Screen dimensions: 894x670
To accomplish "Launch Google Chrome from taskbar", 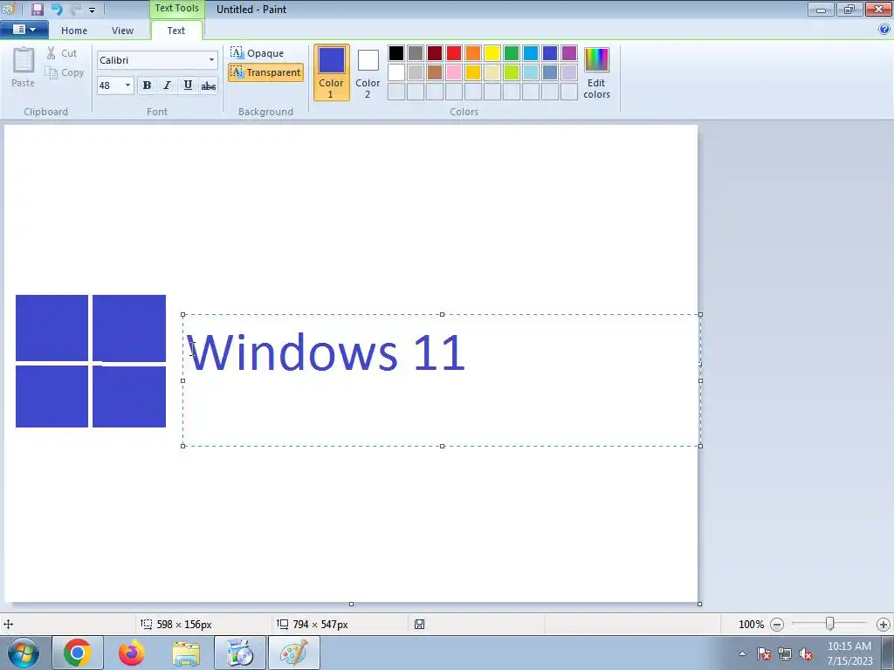I will pos(78,653).
